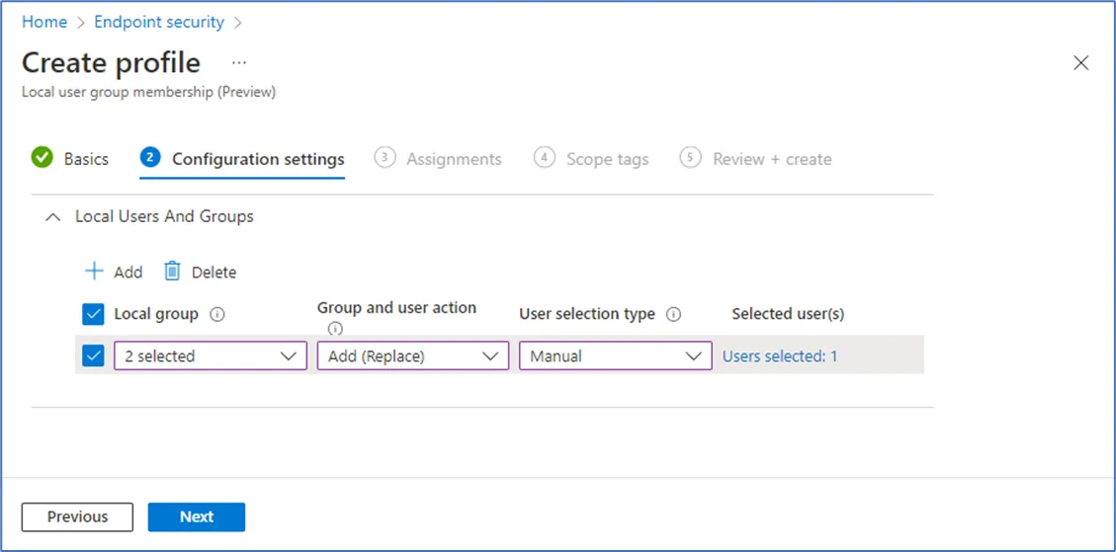Click the Endpoint security breadcrumb link
Image resolution: width=1116 pixels, height=552 pixels.
[159, 22]
